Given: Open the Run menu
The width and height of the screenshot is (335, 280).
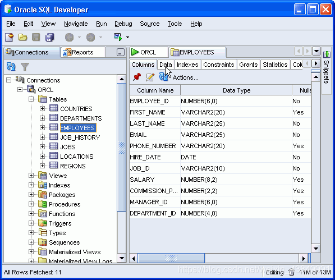Looking at the screenshot, I should point(101,24).
